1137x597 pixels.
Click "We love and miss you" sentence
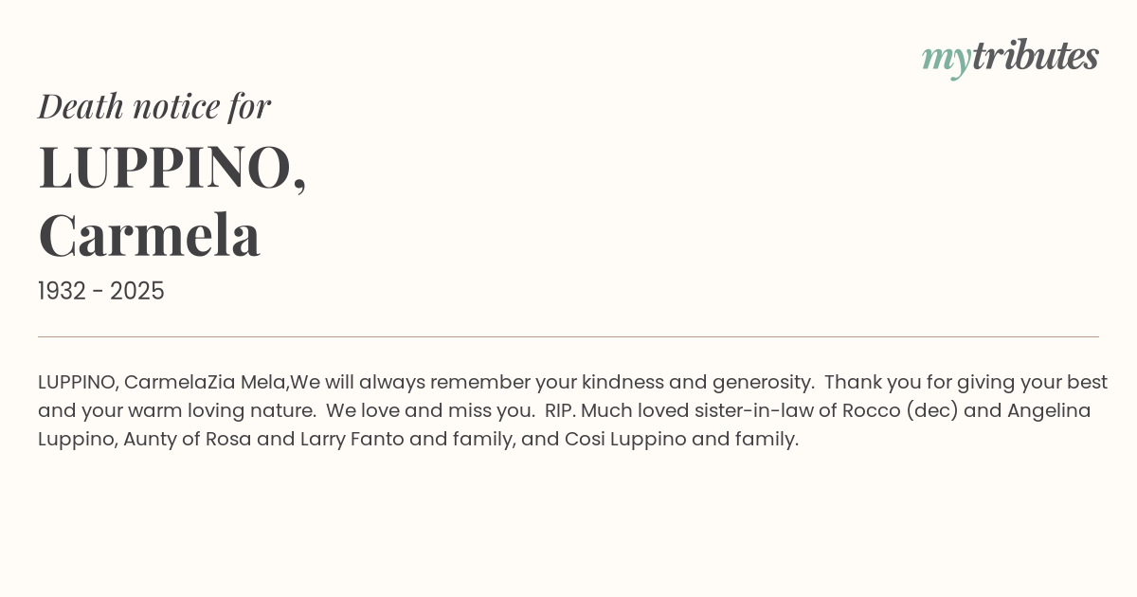(x=431, y=411)
